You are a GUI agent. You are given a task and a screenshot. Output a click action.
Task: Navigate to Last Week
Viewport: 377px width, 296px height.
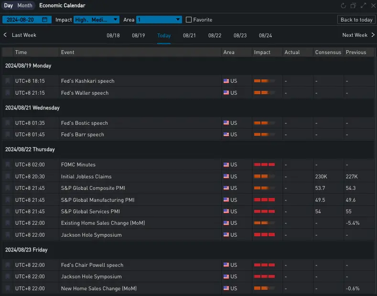pos(20,35)
